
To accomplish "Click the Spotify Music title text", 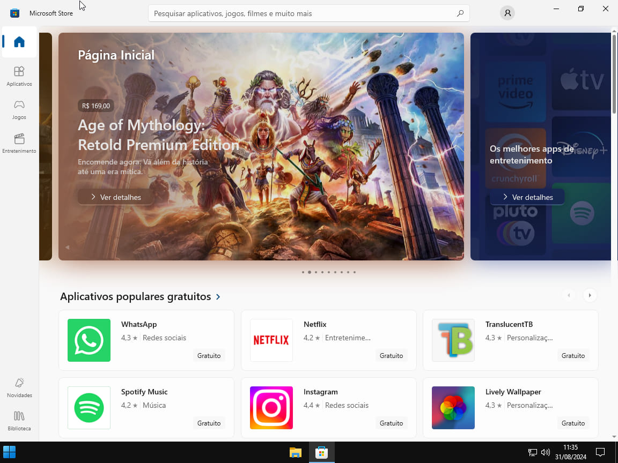I will pyautogui.click(x=144, y=392).
